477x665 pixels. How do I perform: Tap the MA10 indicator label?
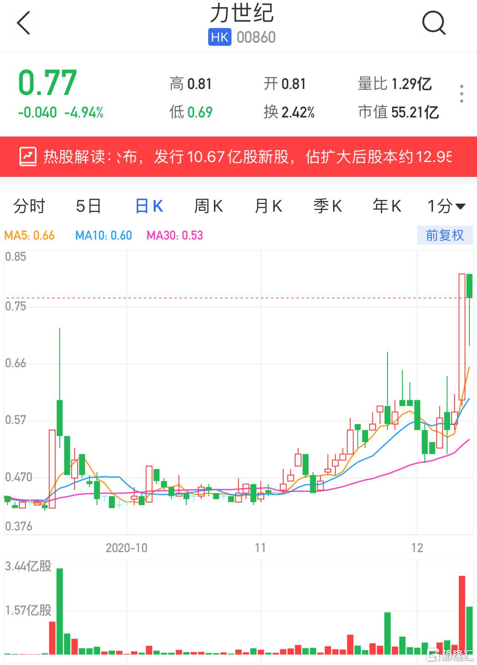click(x=103, y=235)
